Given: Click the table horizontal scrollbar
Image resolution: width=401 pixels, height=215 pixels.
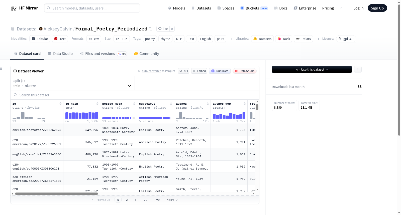Looking at the screenshot, I should tap(56, 194).
